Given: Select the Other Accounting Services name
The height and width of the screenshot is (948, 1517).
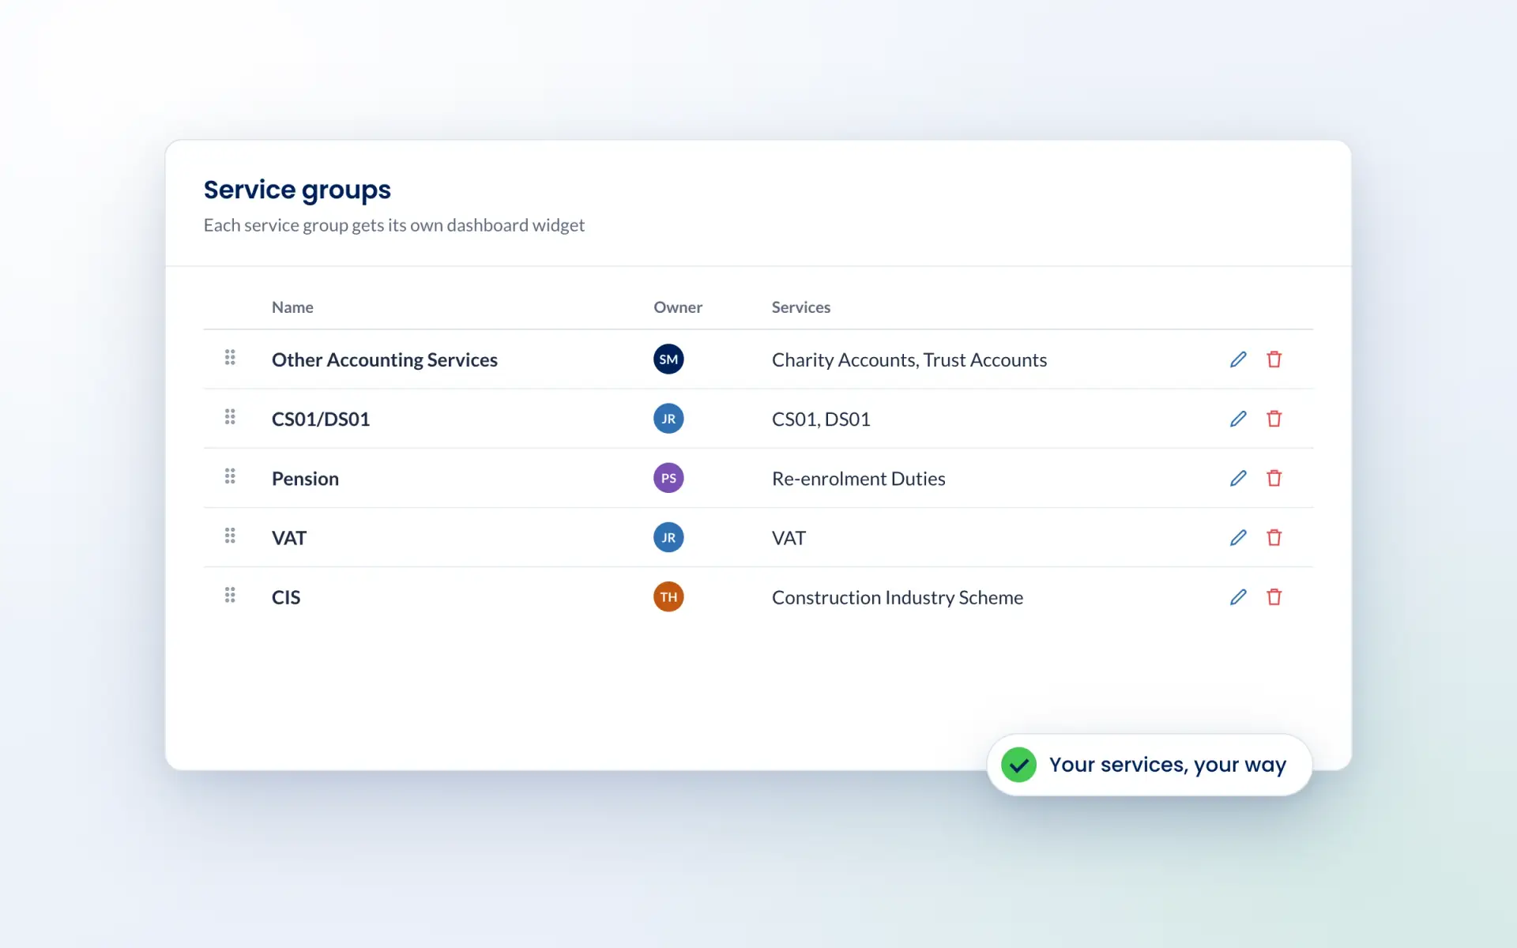Looking at the screenshot, I should [x=385, y=360].
